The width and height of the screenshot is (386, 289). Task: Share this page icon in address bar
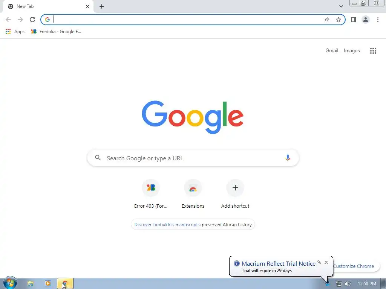(326, 20)
